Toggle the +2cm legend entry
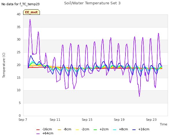Screen dimensions: 185x139 tap(101, 129)
